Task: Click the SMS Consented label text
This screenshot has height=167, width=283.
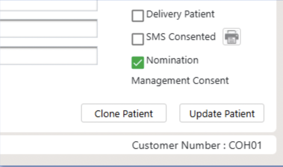Action: pos(180,37)
